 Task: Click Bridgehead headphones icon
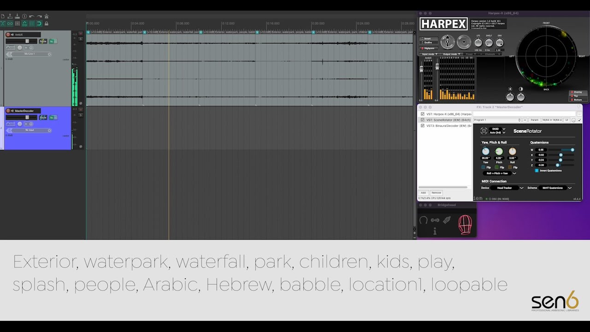click(424, 220)
